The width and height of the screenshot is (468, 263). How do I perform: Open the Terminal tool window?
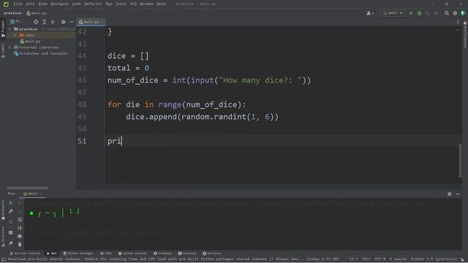tap(187, 254)
